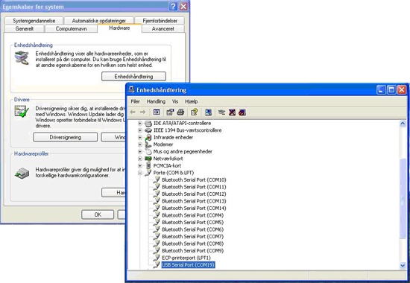Expand the Netværkskort tree node

pyautogui.click(x=140, y=159)
